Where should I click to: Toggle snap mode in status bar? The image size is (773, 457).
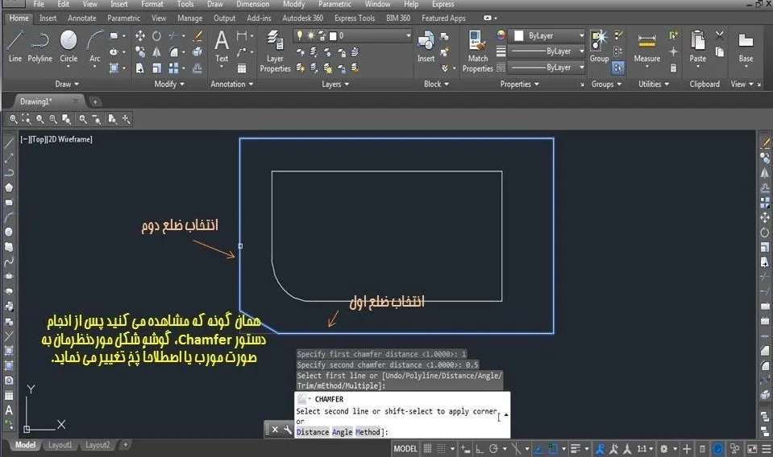(x=441, y=449)
